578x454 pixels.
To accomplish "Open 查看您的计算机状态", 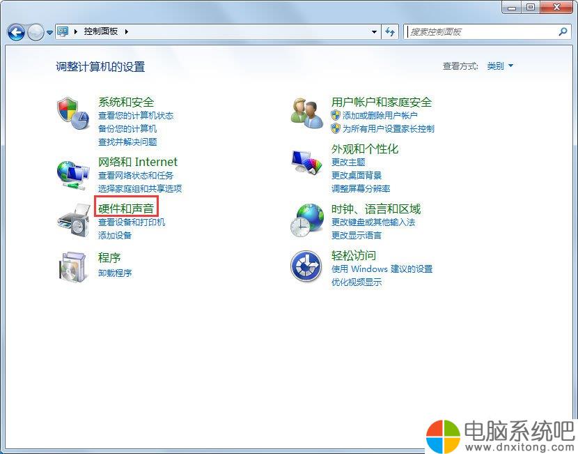I will point(136,116).
